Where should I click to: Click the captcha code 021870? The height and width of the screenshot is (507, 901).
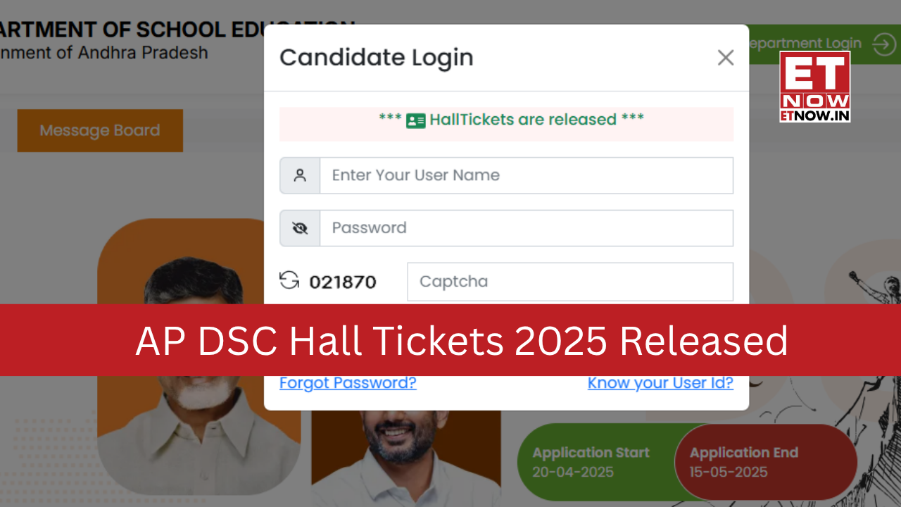[x=343, y=281]
